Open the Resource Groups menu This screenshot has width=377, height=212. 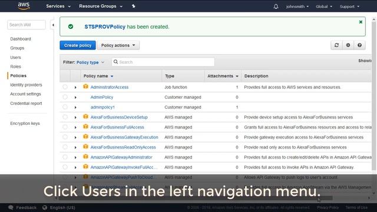[101, 6]
